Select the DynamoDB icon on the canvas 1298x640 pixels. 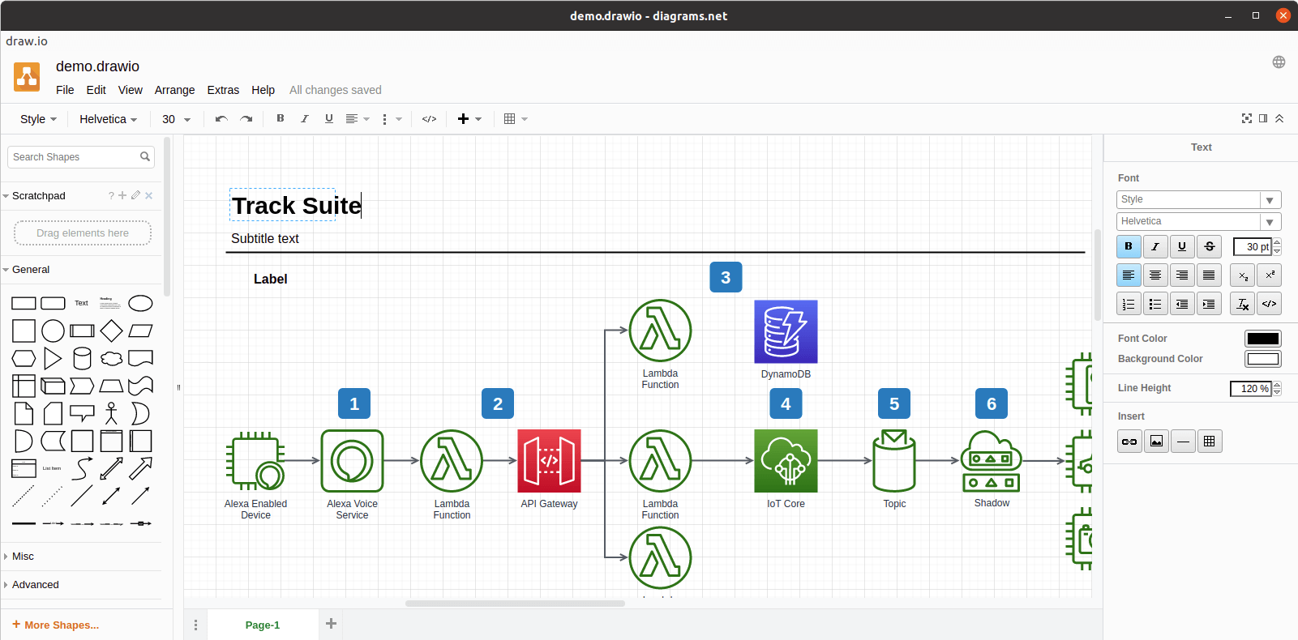786,331
